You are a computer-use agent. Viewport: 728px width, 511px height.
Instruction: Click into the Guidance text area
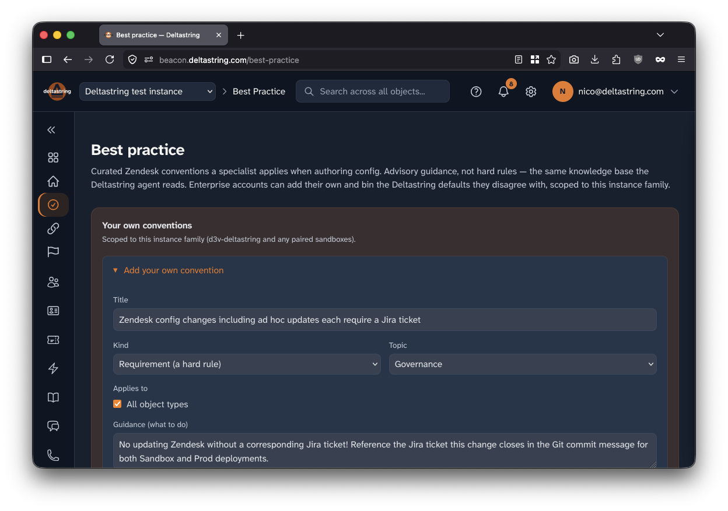point(385,450)
